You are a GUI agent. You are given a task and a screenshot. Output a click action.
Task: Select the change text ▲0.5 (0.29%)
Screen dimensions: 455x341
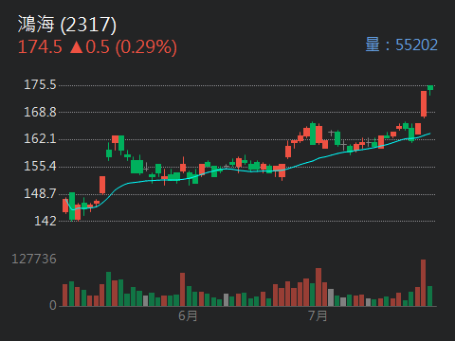pos(123,47)
